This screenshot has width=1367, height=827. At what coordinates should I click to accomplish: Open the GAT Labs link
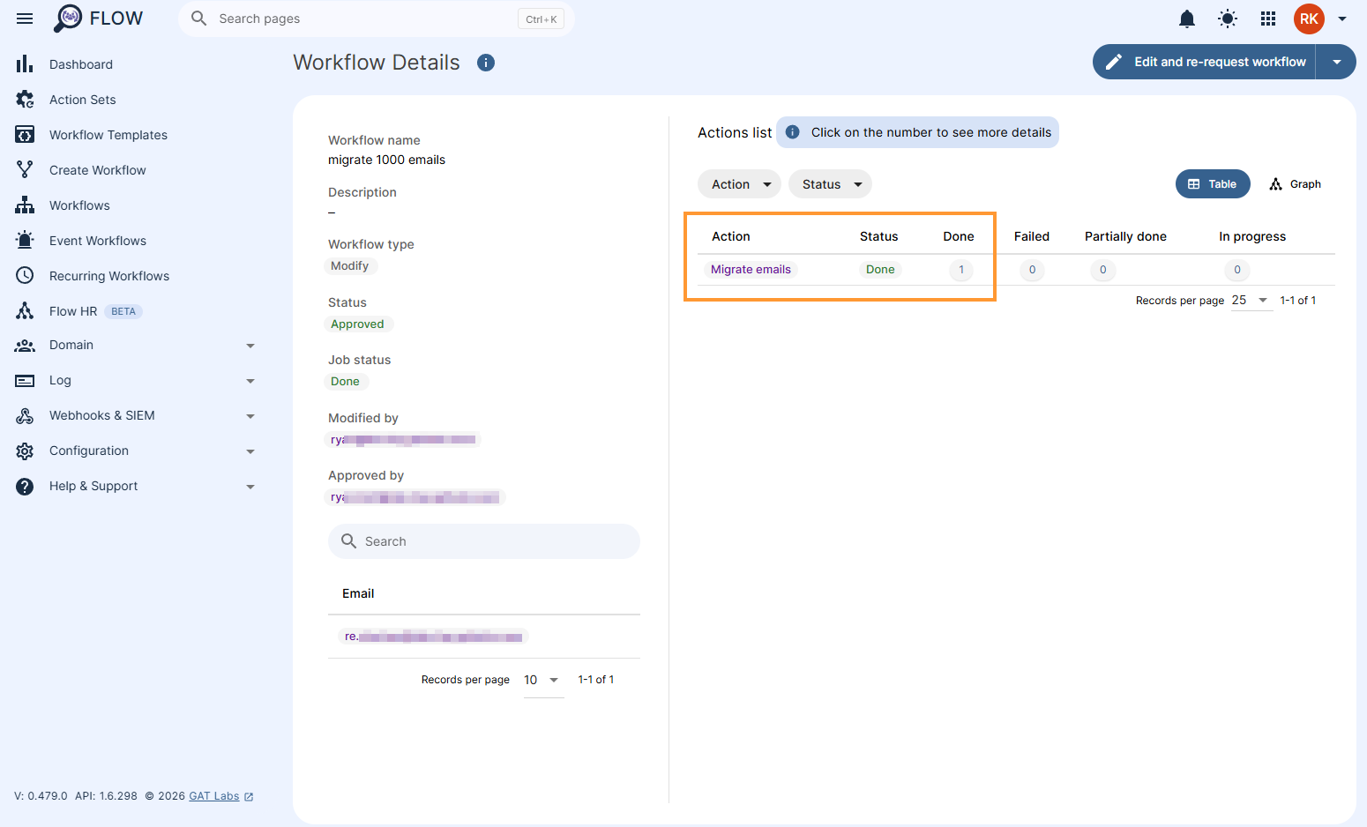[214, 796]
